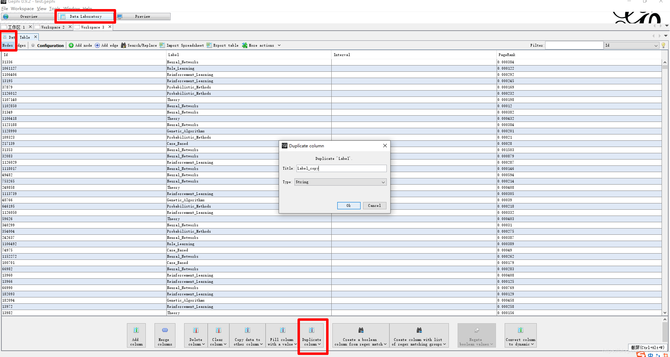
Task: Open the Workspace menu
Action: [x=22, y=9]
